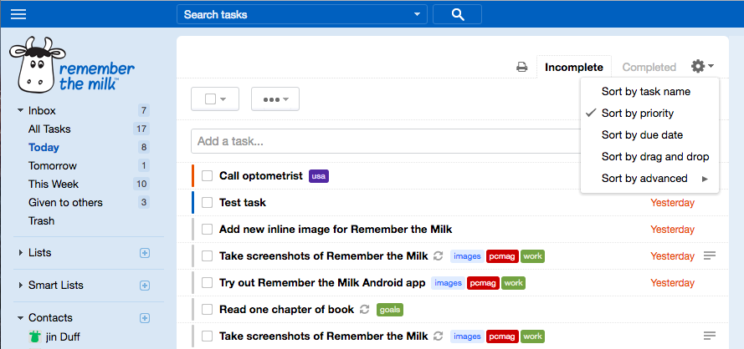Click the magnifying glass search button

click(x=457, y=14)
